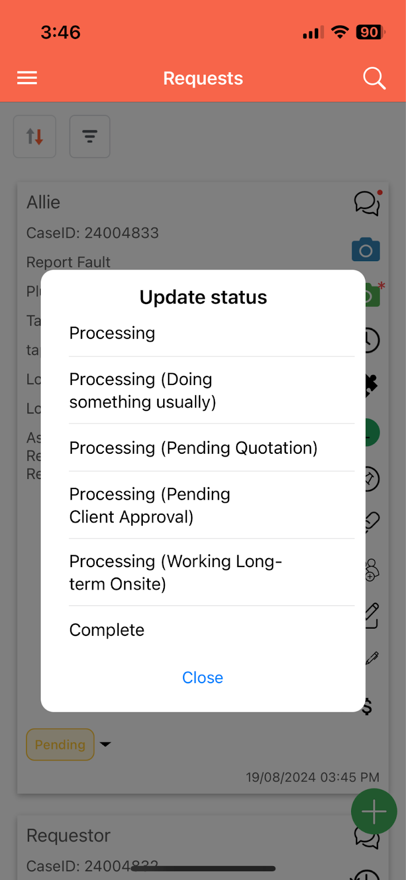406x880 pixels.
Task: Pick Processing (Pending Client Approval)
Action: (149, 505)
